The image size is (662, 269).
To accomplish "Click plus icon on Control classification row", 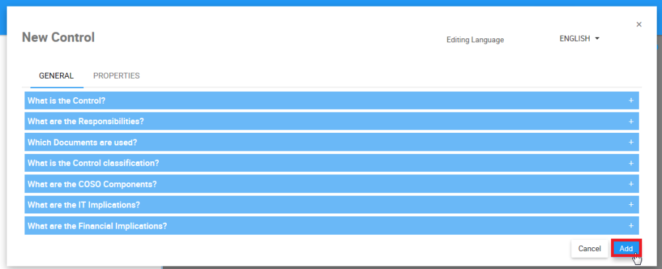I will point(631,163).
